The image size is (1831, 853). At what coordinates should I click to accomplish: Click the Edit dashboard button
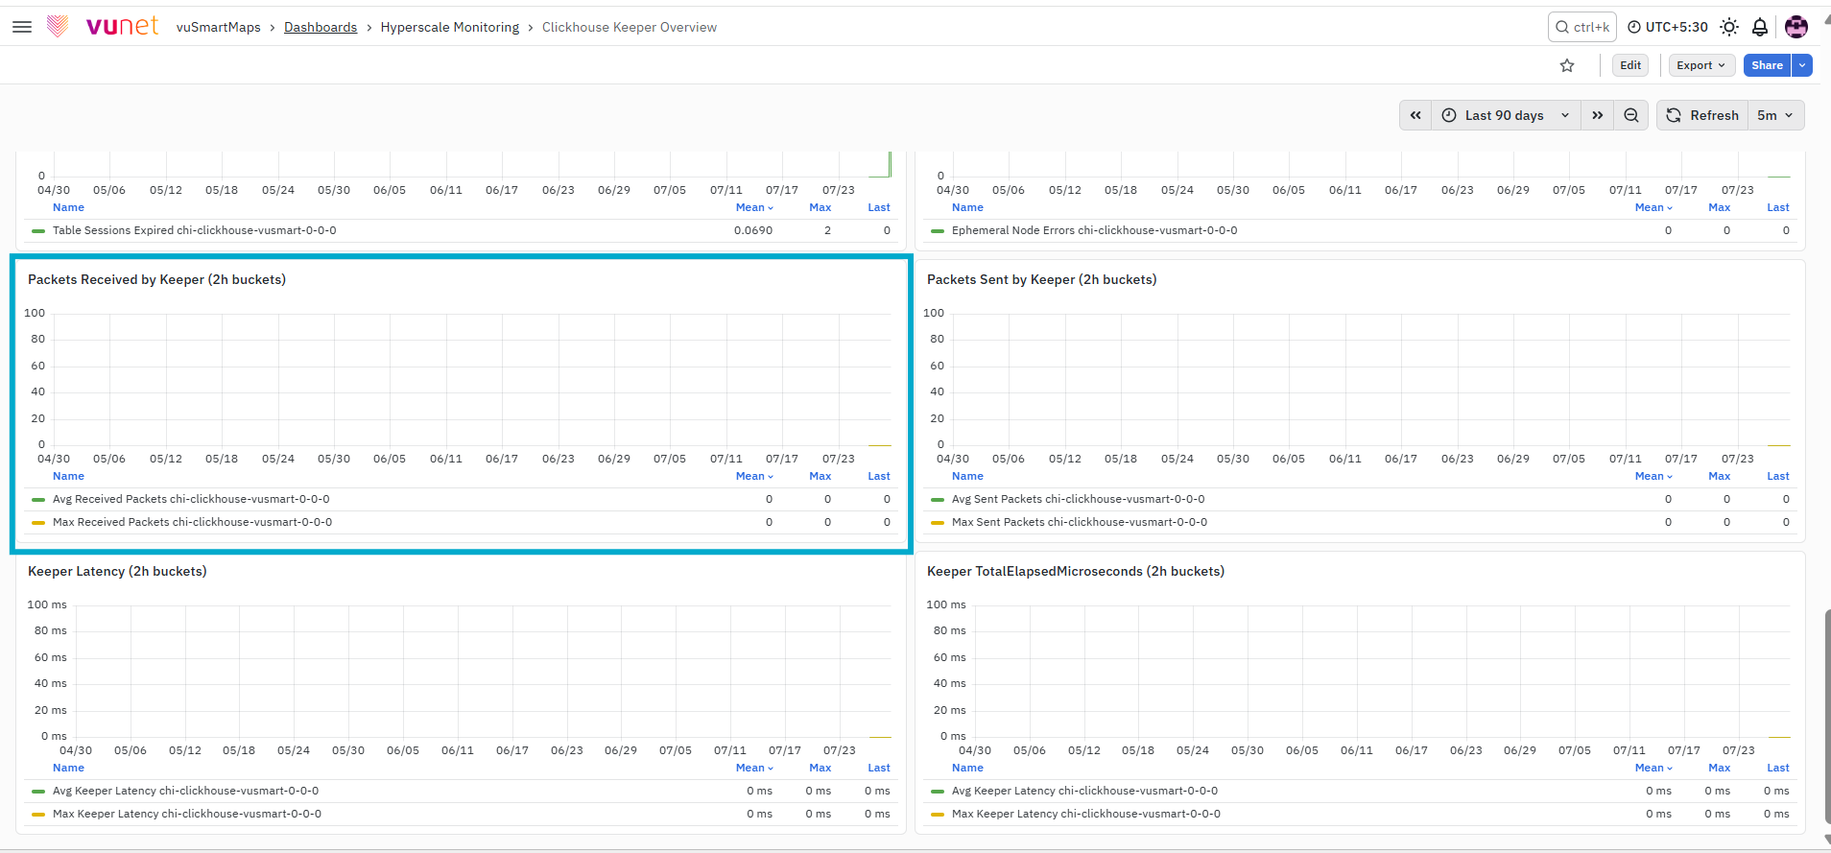tap(1630, 65)
